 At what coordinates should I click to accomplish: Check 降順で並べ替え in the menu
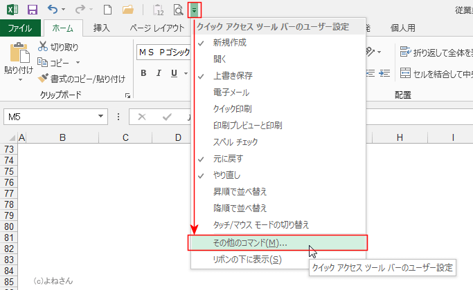[x=278, y=208]
